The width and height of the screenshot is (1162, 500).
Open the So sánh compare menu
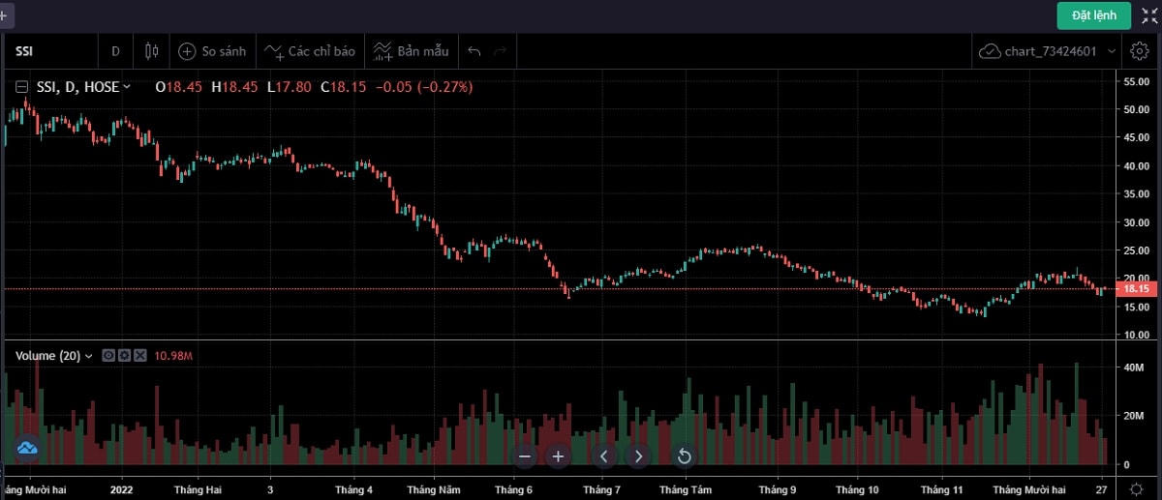tap(211, 50)
